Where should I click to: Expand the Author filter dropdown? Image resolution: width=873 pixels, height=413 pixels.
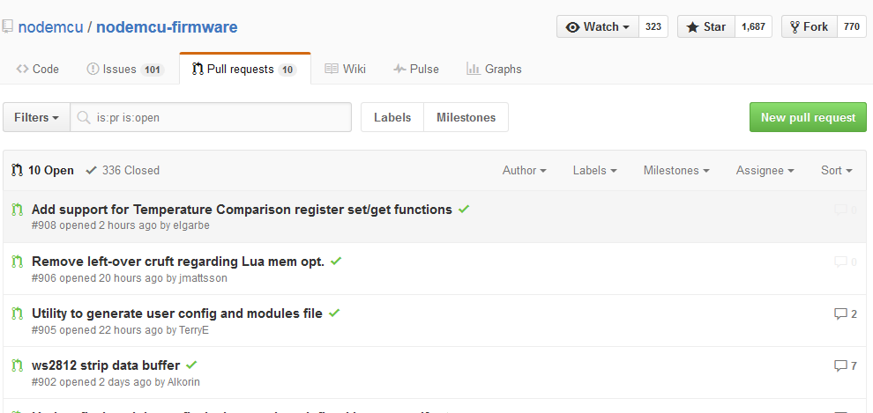524,170
